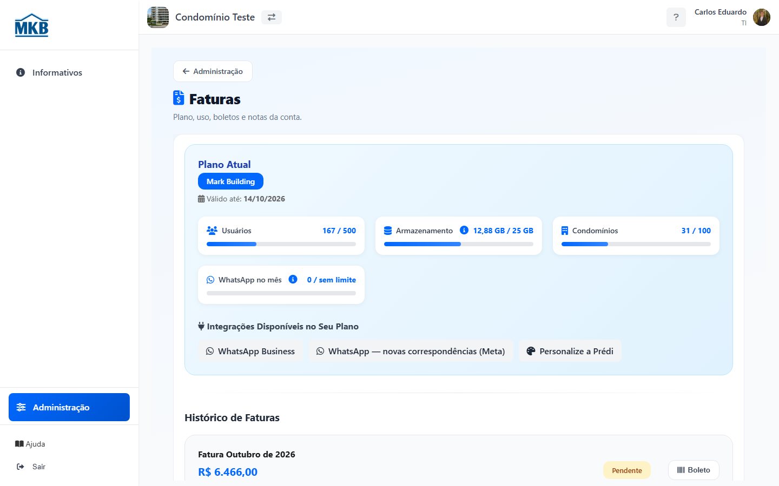This screenshot has height=486, width=779.
Task: Select Administração in the sidebar
Action: [69, 407]
